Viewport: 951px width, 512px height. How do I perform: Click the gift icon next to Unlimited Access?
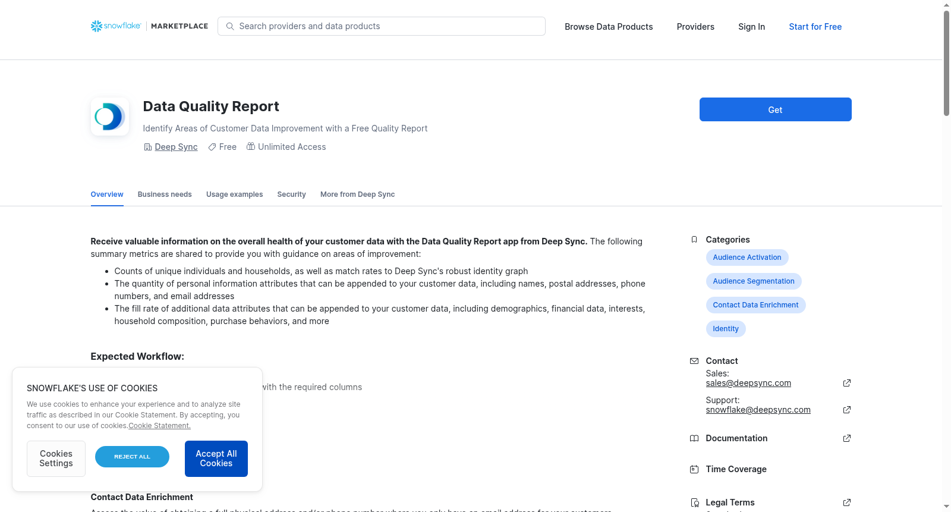click(251, 146)
